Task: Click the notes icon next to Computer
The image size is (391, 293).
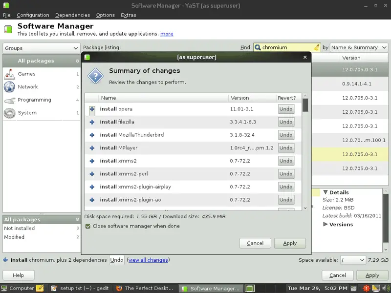Action: (40, 288)
